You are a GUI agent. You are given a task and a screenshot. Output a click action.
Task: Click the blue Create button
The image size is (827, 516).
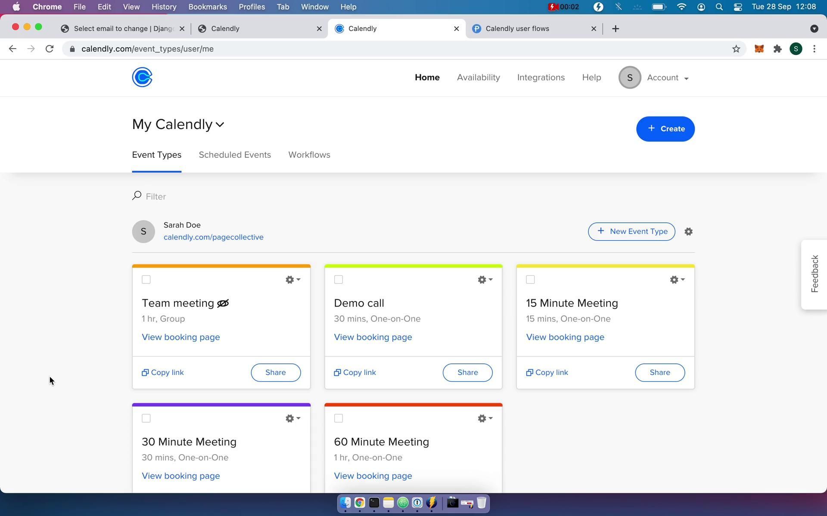click(x=665, y=129)
